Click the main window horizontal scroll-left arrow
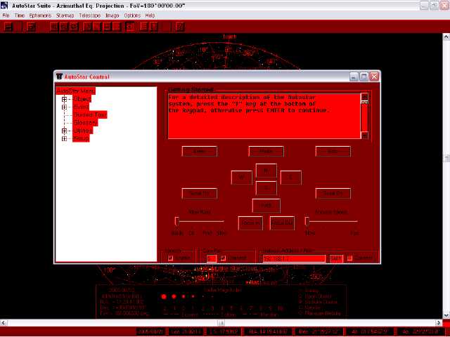Image resolution: width=450 pixels, height=337 pixels. coord(3,323)
